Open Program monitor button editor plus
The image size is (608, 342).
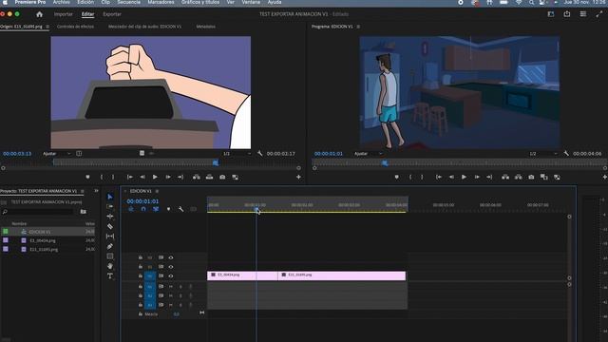605,178
